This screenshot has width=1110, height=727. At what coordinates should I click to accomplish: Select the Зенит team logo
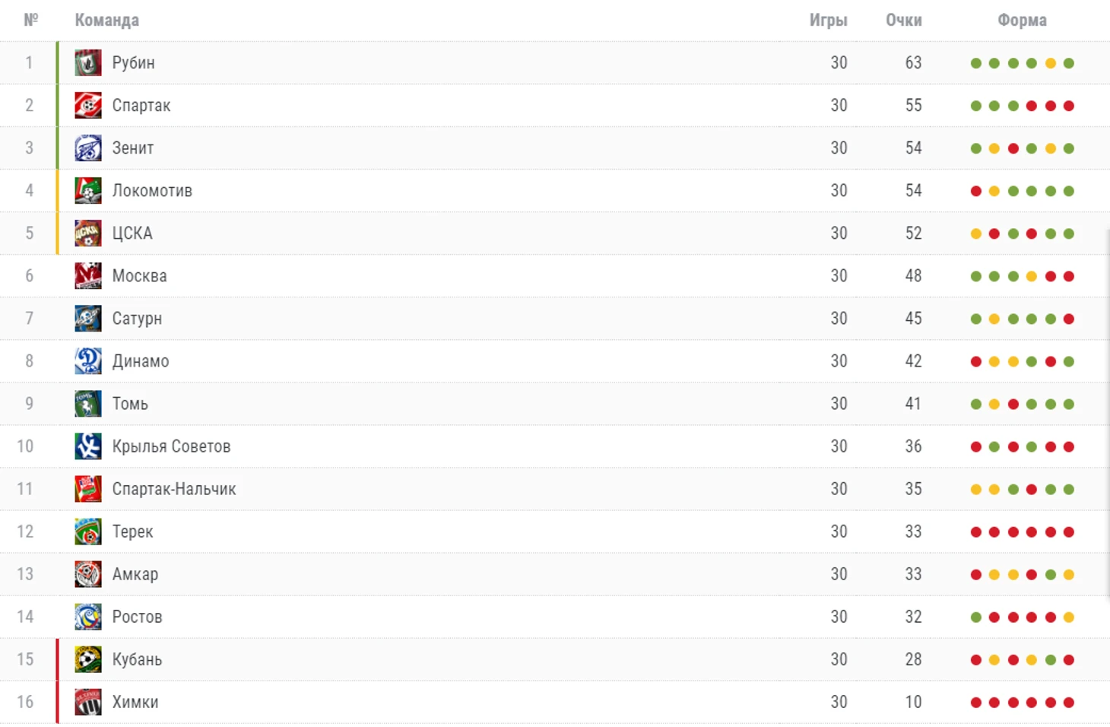[88, 148]
